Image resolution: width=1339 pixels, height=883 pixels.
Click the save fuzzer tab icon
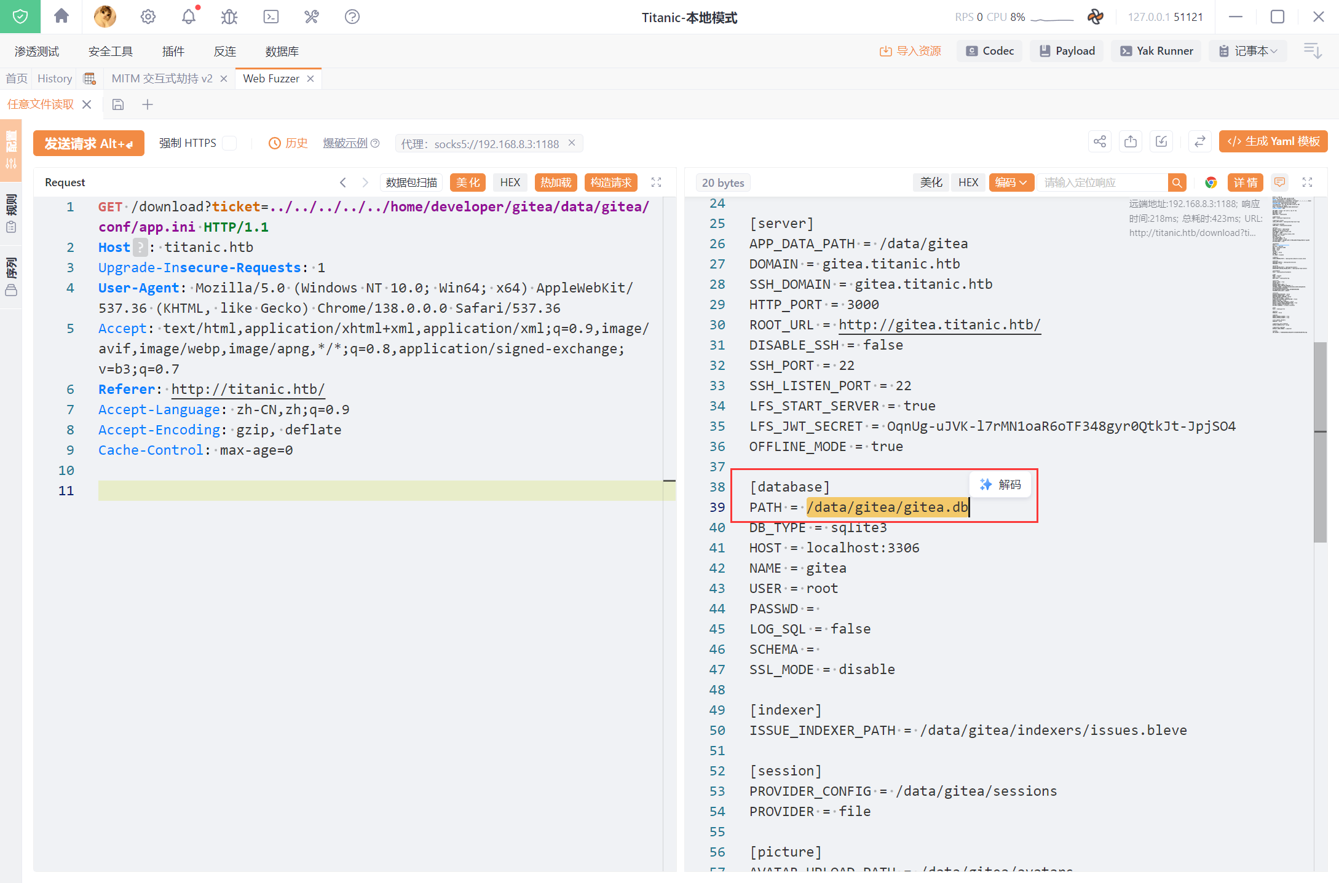(x=118, y=104)
